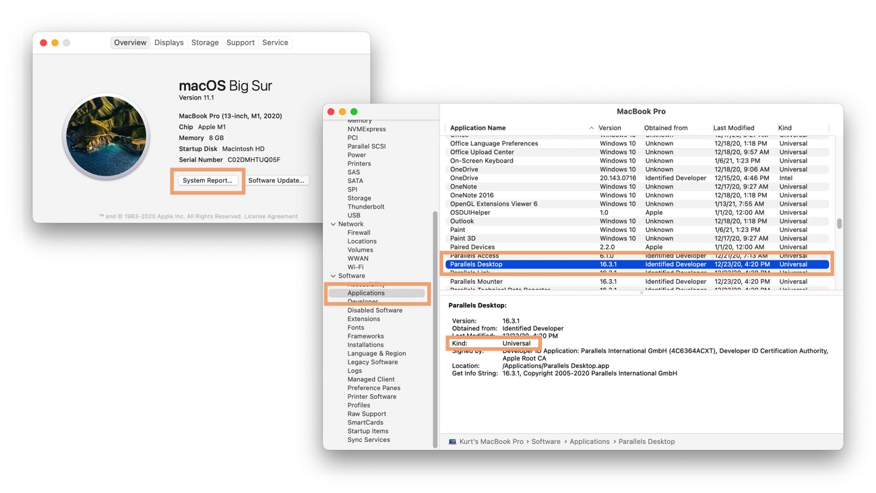Screen dimensions: 876x493
Task: Click the sidebar's vertical scrollbar
Action: tap(435, 329)
